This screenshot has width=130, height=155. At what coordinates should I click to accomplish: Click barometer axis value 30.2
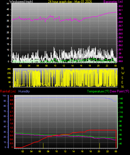pos(121,6)
